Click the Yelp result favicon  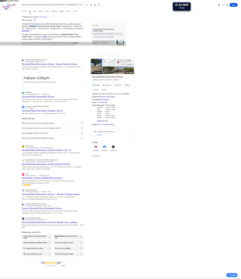coord(23,175)
